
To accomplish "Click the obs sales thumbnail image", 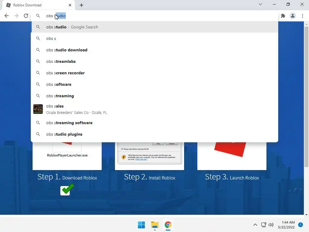I will [x=38, y=109].
